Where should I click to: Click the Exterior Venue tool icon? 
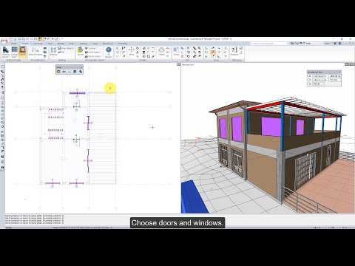(x=6, y=50)
